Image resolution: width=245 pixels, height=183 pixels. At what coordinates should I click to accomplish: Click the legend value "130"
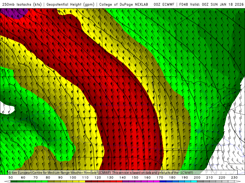tap(110, 178)
